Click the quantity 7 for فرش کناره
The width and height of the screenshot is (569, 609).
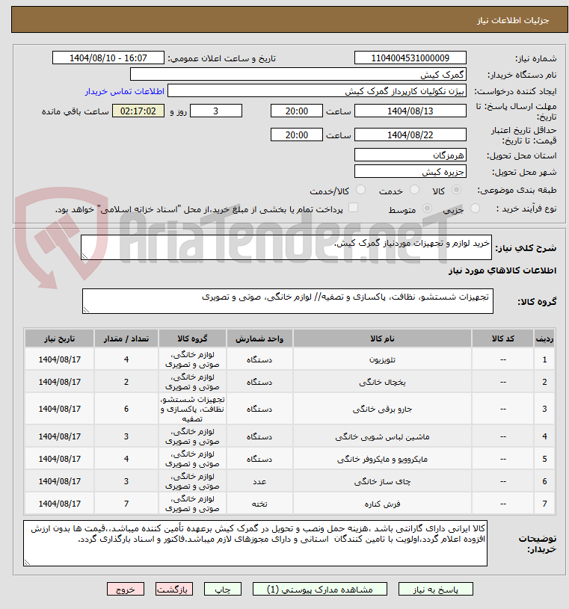pos(126,504)
